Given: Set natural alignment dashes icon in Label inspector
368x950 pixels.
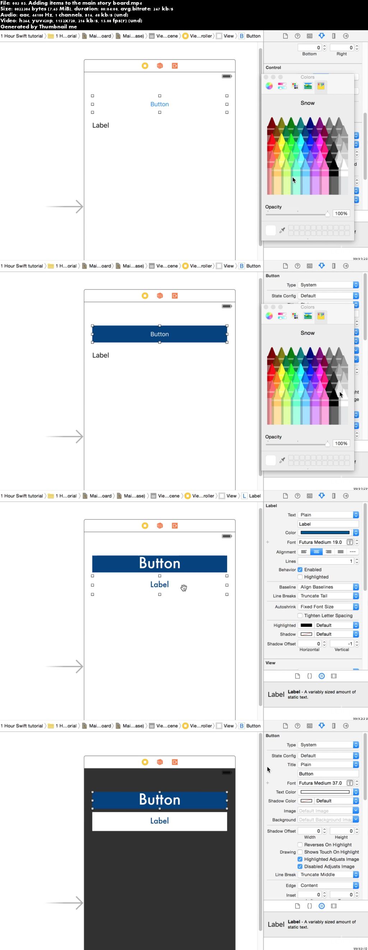Looking at the screenshot, I should click(x=353, y=552).
